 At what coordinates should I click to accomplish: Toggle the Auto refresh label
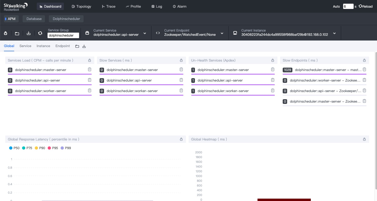click(336, 7)
